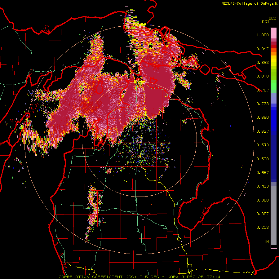Viewport: 279px width, 279px height.
Task: Select the 0.947 legend value
Action: 263,49
